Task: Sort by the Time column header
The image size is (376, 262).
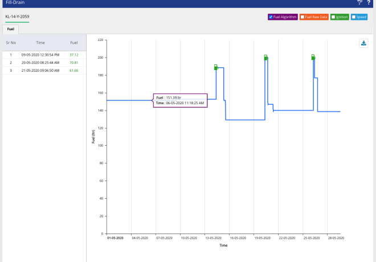Action: (x=40, y=43)
